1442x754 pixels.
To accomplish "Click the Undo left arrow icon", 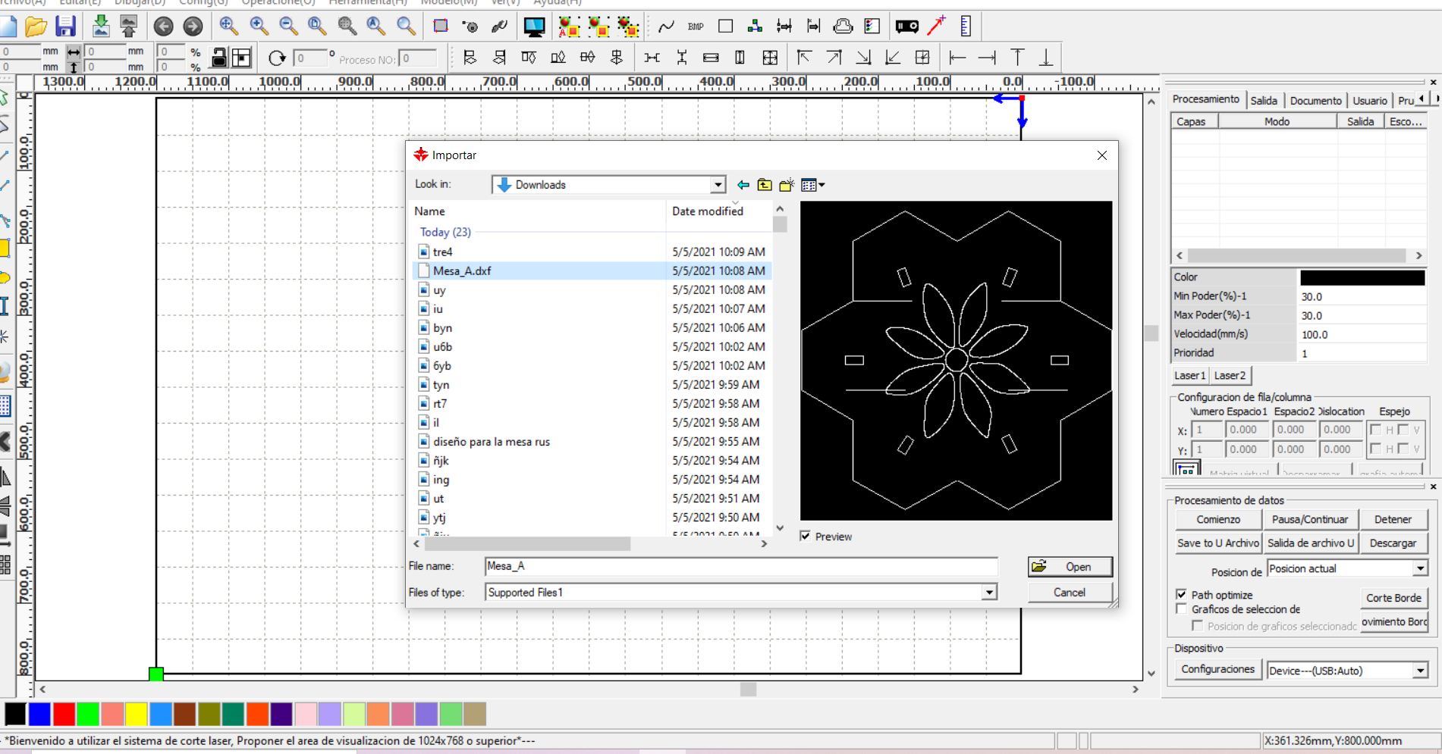I will 163,27.
